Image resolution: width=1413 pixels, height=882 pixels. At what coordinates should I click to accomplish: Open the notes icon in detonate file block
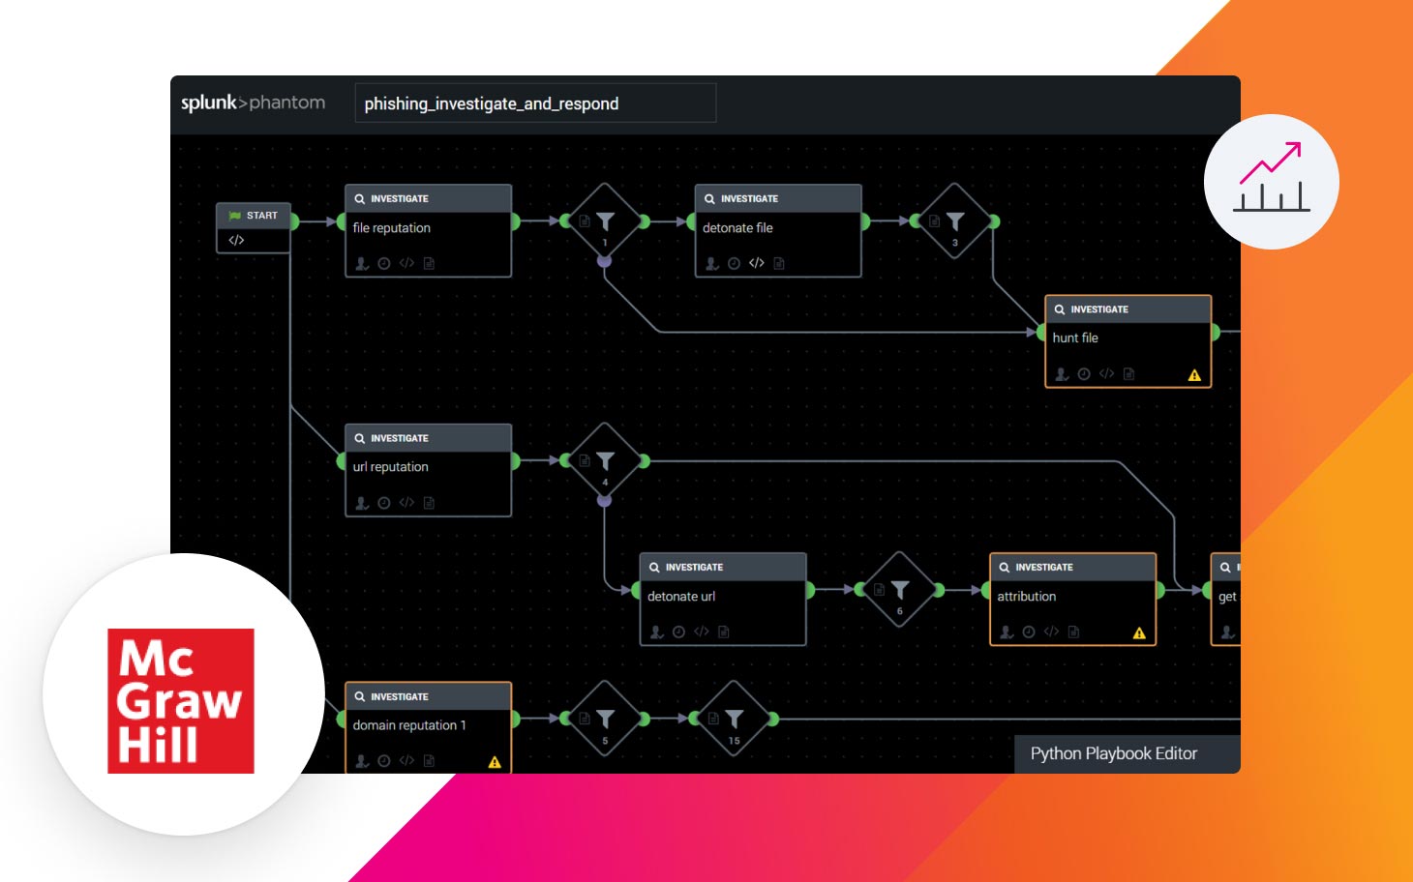tap(779, 263)
